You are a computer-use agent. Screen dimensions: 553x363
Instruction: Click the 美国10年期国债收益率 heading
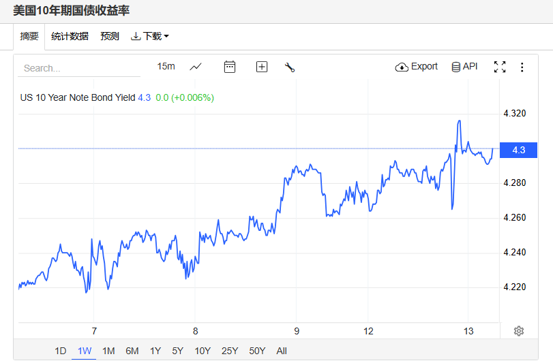(71, 11)
